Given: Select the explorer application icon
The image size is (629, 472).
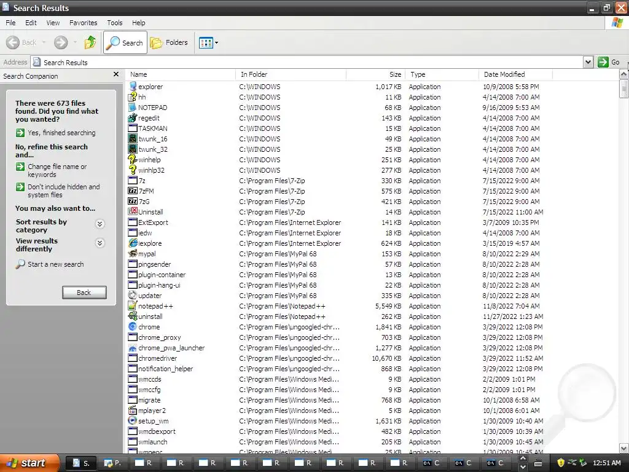Looking at the screenshot, I should pos(133,86).
